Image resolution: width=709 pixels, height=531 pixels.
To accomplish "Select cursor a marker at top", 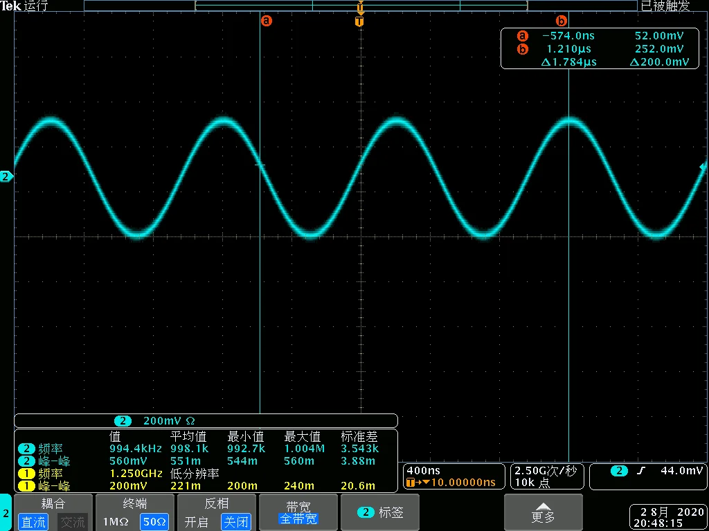I will pyautogui.click(x=266, y=21).
